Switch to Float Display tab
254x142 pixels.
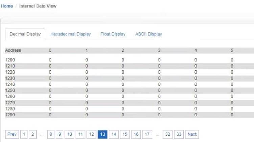113,34
